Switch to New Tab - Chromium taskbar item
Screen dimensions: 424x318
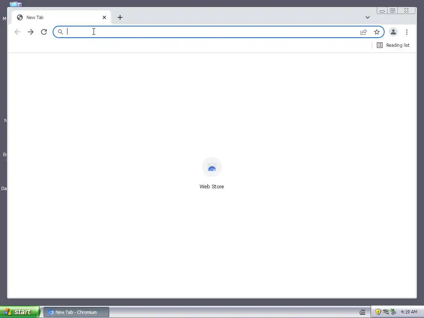tap(76, 312)
